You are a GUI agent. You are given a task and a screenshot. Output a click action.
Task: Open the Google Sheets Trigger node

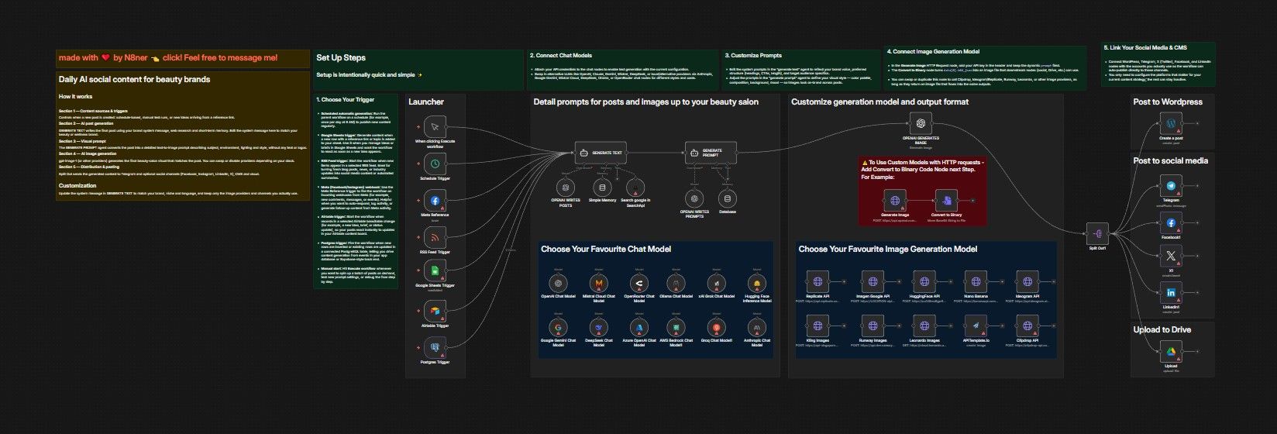(x=435, y=271)
